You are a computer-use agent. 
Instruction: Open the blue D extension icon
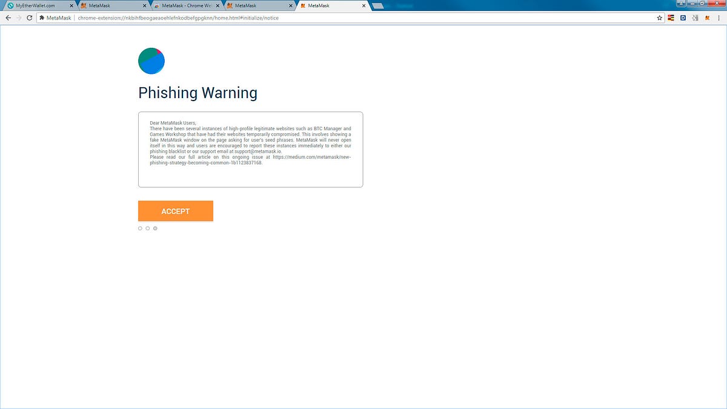point(683,18)
